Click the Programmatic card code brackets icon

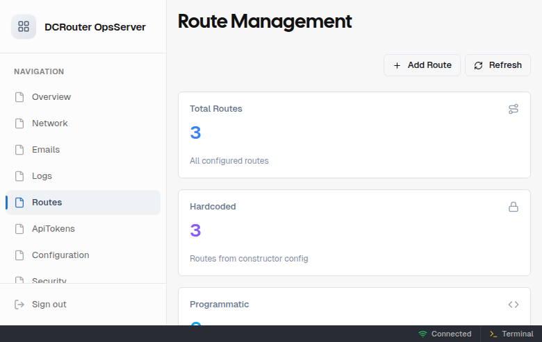point(513,305)
